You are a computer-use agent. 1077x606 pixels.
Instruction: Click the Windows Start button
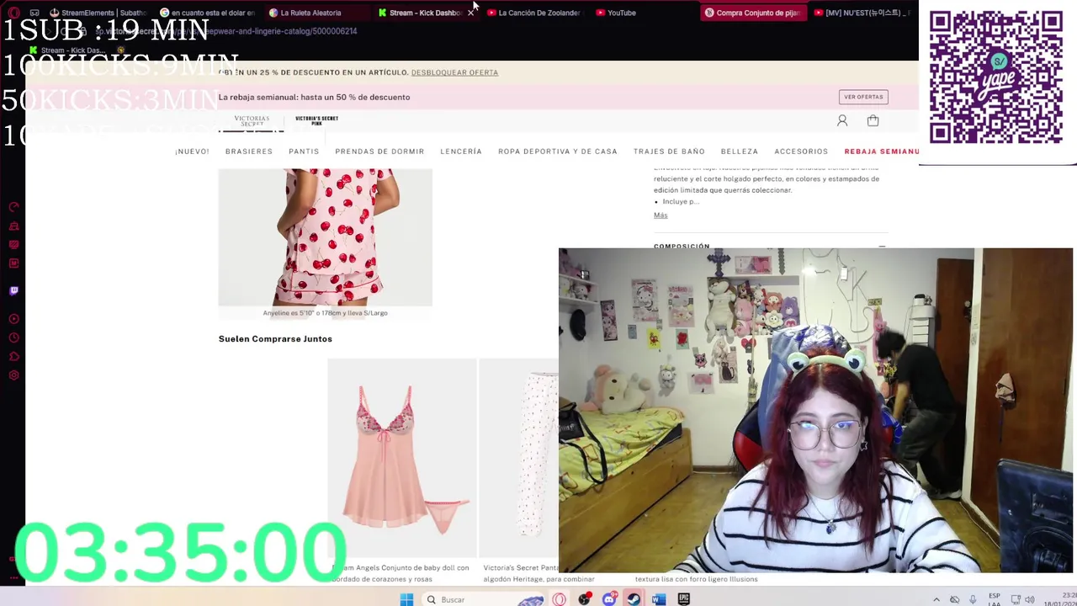pyautogui.click(x=406, y=599)
